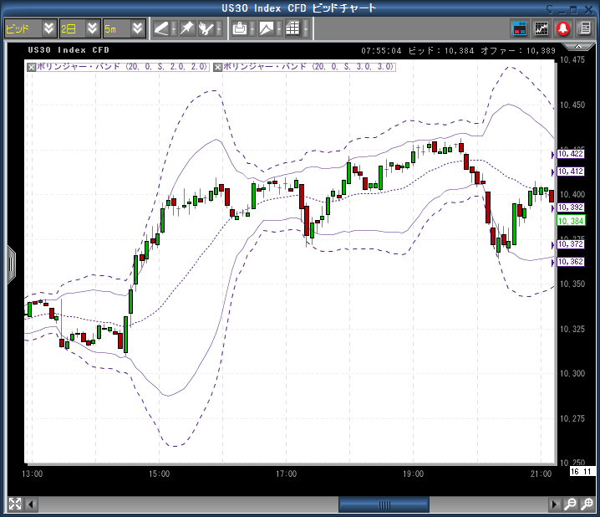Remove the Bollinger Band (20, 0, S, 2.0, 2.0) indicator

[x=32, y=66]
